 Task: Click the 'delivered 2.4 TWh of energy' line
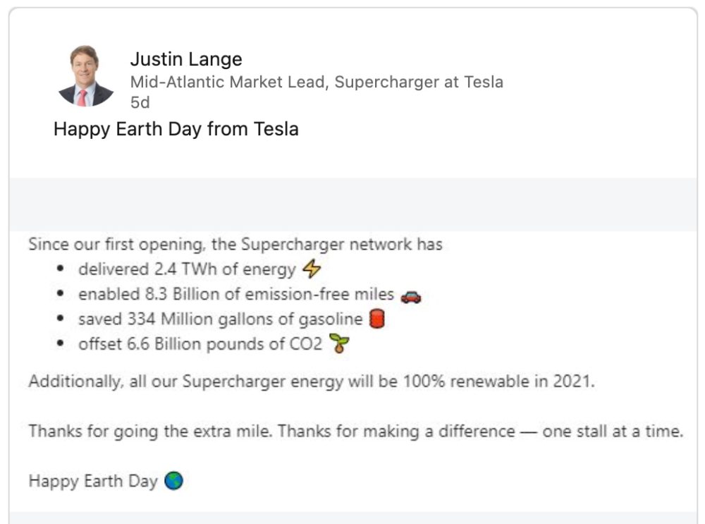click(187, 269)
